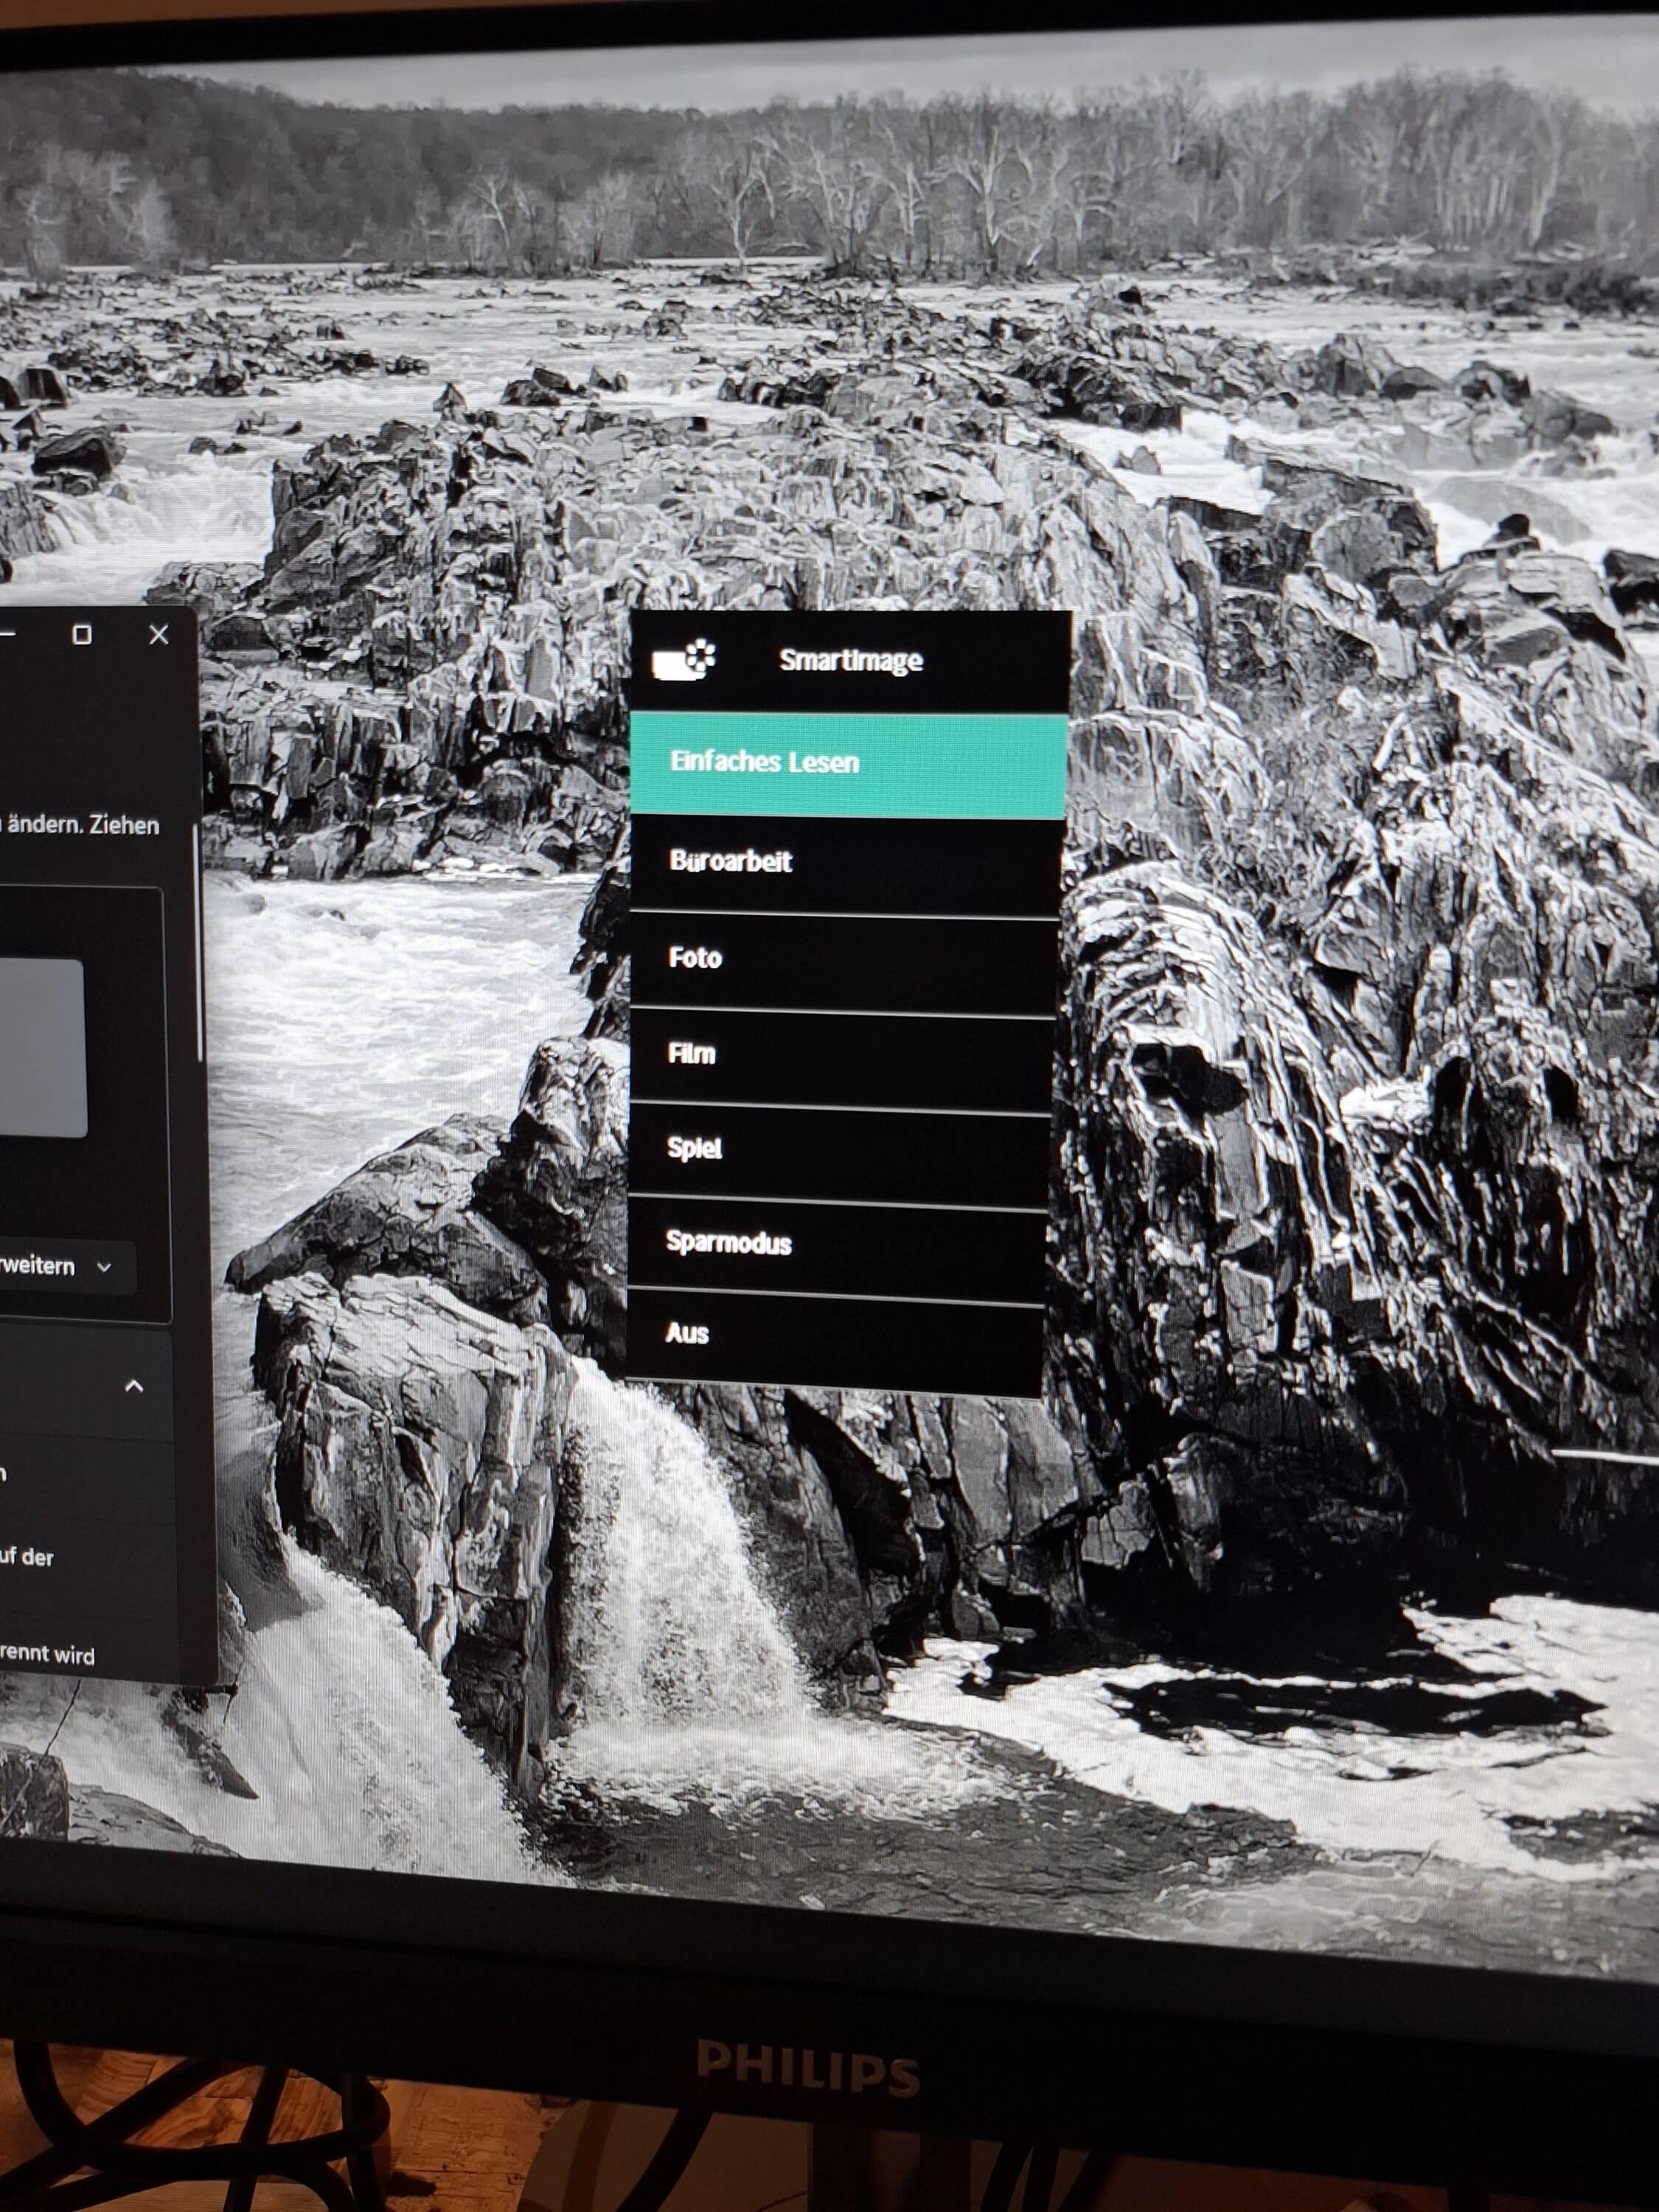
Task: Click the SmartImage menu title
Action: [x=850, y=661]
